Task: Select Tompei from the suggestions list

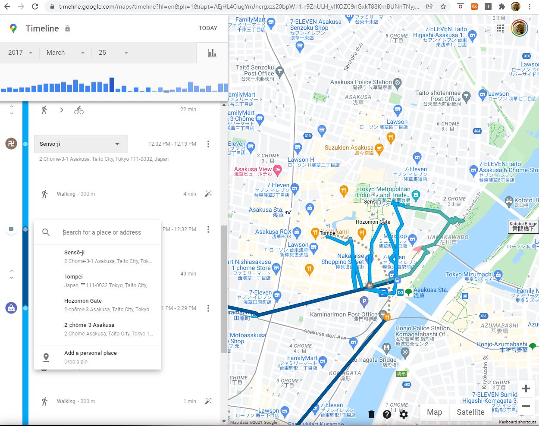Action: [x=97, y=281]
